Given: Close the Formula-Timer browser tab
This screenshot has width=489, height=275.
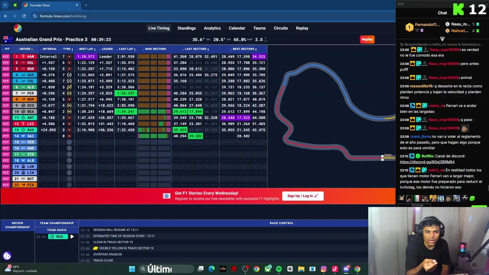Looking at the screenshot, I should (77, 5).
